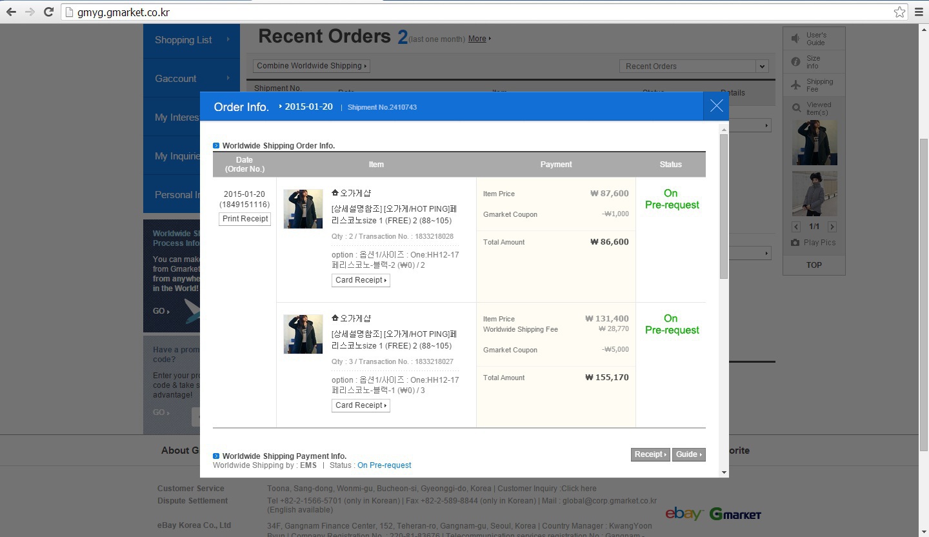Click the Click here customer inquiry link
Screen dimensions: 929x537
(x=579, y=489)
